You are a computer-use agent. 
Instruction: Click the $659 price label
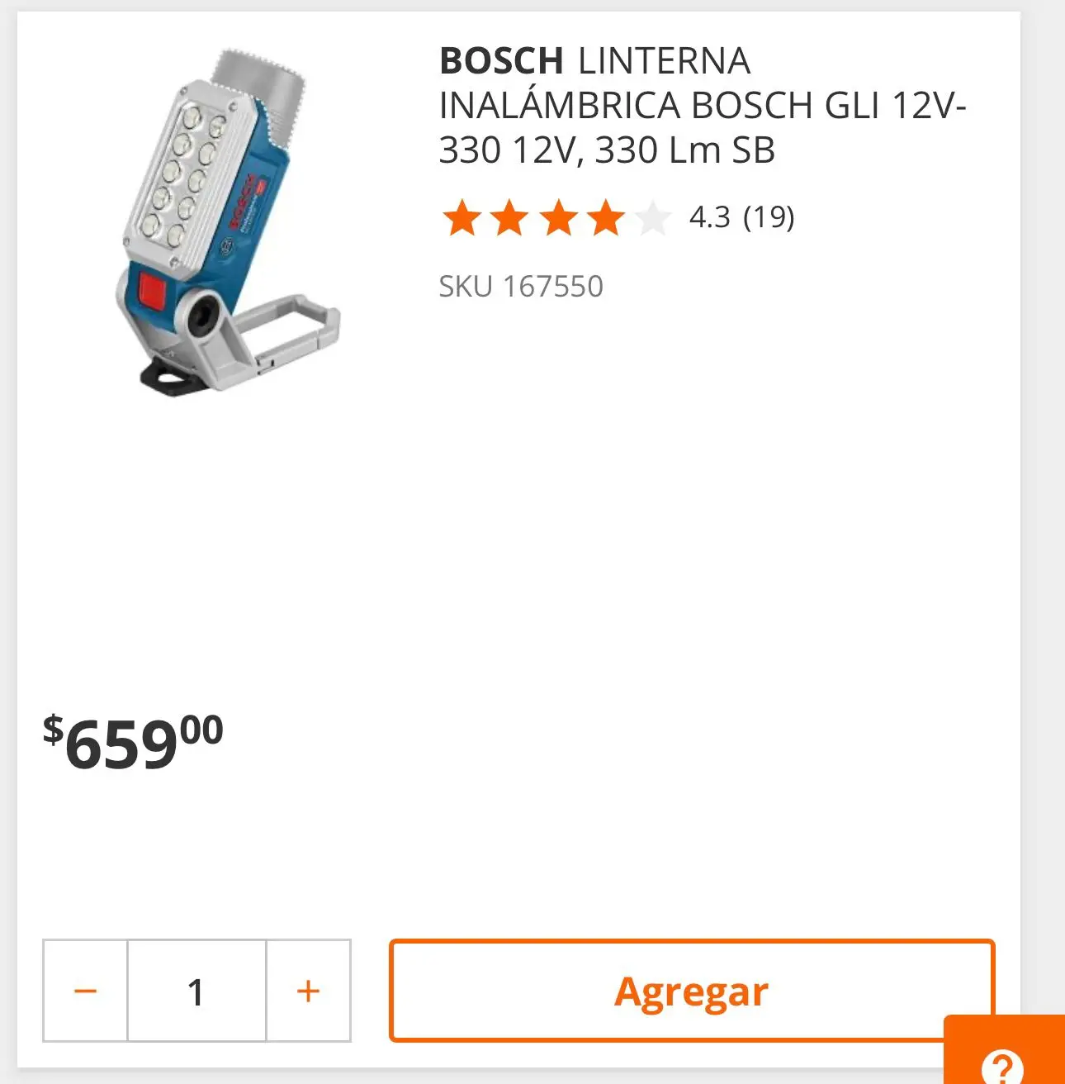[x=133, y=742]
